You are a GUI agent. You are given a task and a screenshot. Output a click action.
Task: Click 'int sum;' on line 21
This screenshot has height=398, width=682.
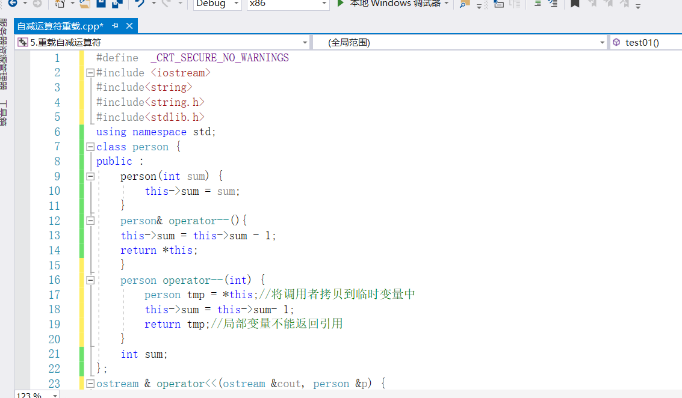144,354
